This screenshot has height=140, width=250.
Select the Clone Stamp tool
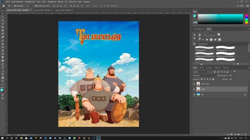point(3,44)
